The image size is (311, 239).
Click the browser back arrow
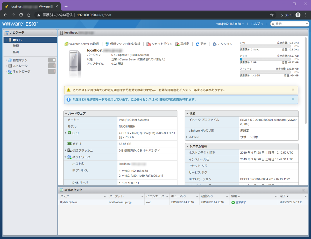pyautogui.click(x=5, y=15)
